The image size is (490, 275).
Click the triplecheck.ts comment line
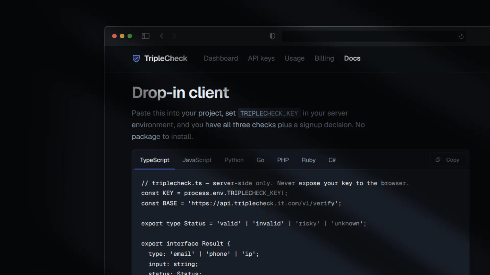click(275, 183)
